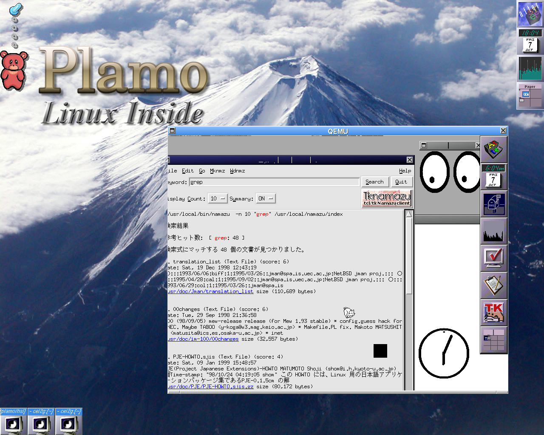Click the colored ABC cube in the QEMU wharf

click(494, 149)
